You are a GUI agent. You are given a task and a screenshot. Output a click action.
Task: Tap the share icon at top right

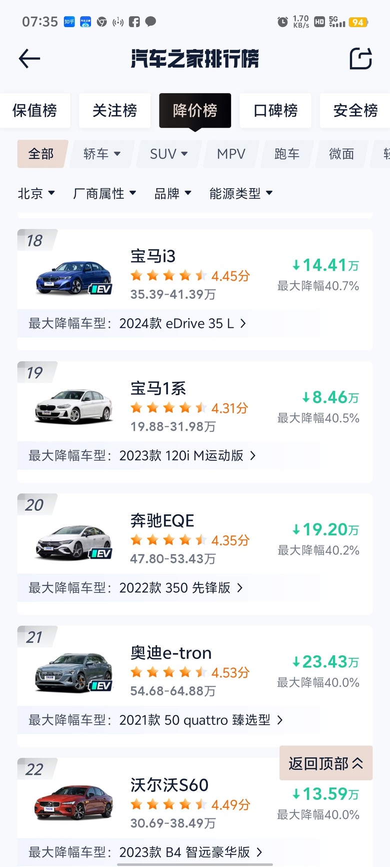[x=360, y=59]
